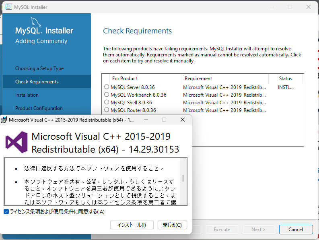Select the MySQL Router 8.0.36 radio button
The height and width of the screenshot is (240, 319).
click(107, 110)
